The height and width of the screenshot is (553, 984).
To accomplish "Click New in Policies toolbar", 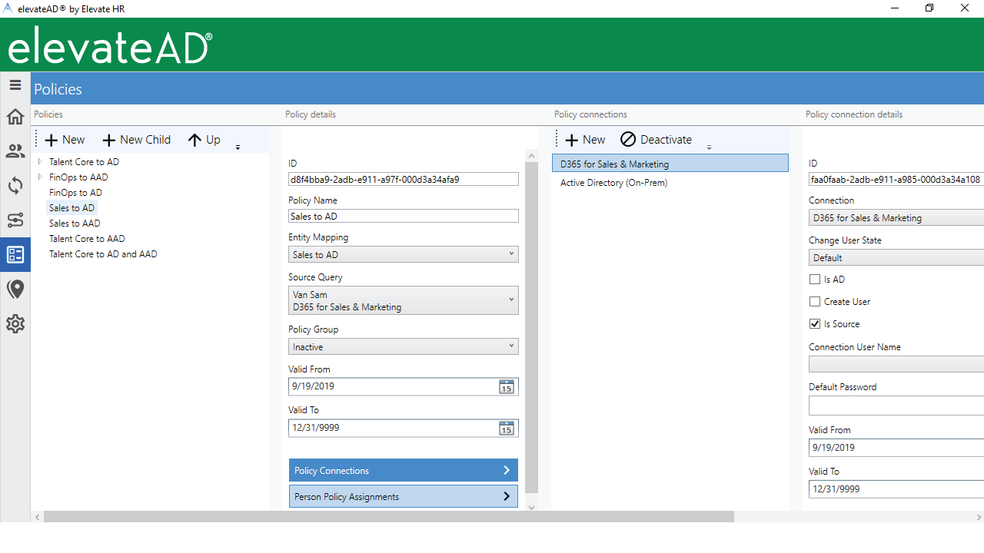I will pyautogui.click(x=65, y=140).
